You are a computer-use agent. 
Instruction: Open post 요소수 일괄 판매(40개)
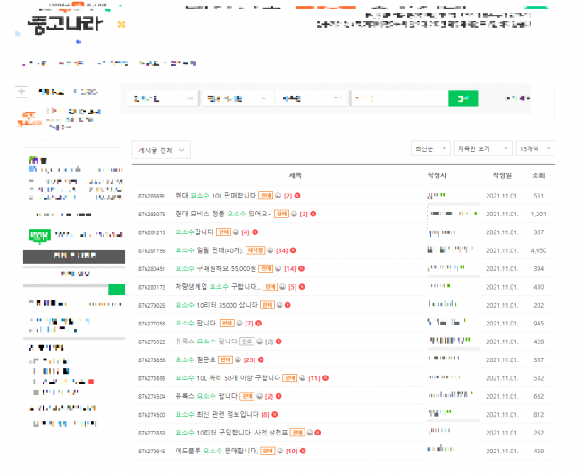[x=209, y=250]
